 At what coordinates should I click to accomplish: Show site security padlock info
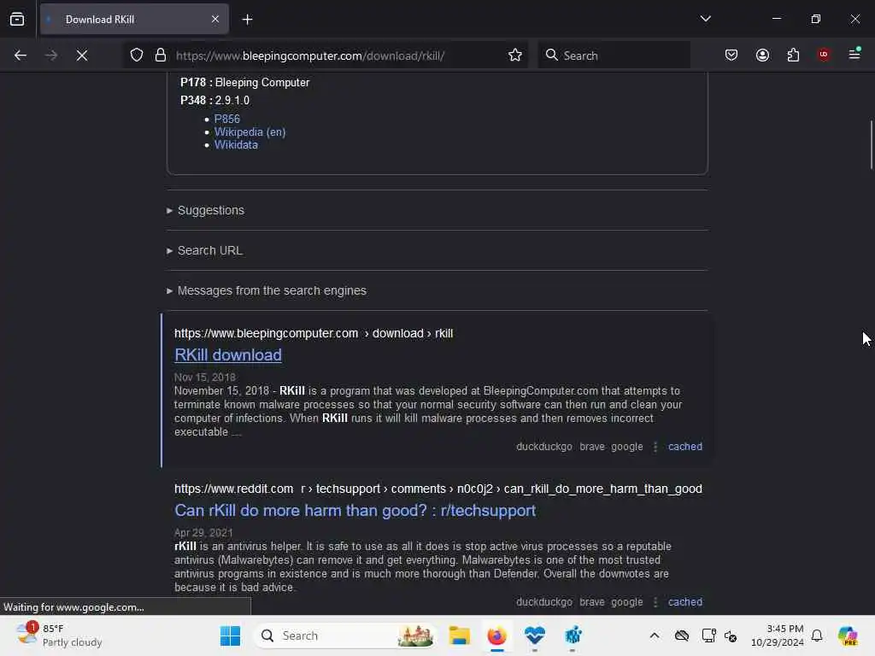(161, 56)
